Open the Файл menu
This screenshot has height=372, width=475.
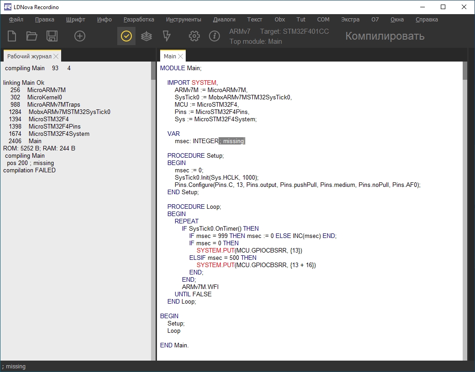click(16, 20)
